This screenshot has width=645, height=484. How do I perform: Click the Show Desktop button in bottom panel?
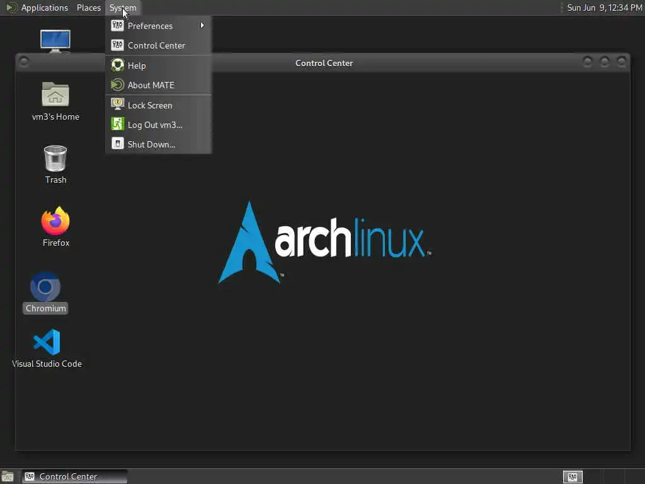8,477
